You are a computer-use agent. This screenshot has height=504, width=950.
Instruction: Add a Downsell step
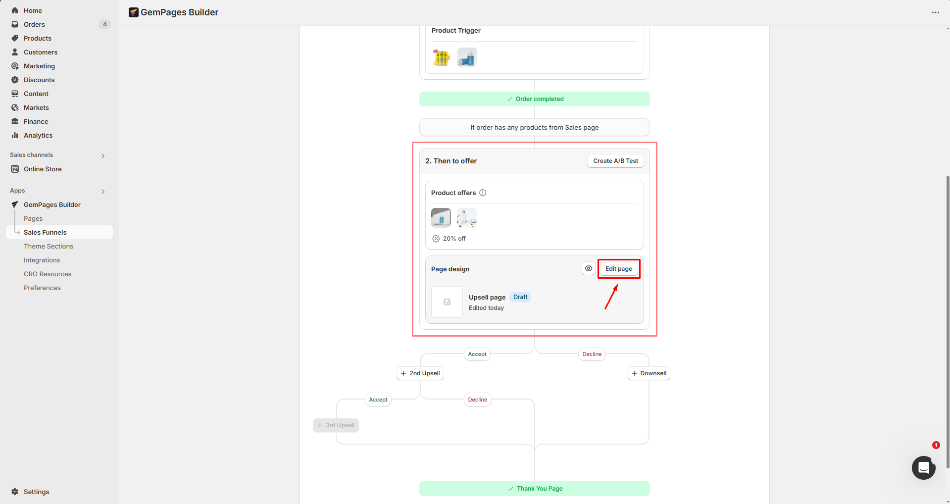tap(649, 373)
